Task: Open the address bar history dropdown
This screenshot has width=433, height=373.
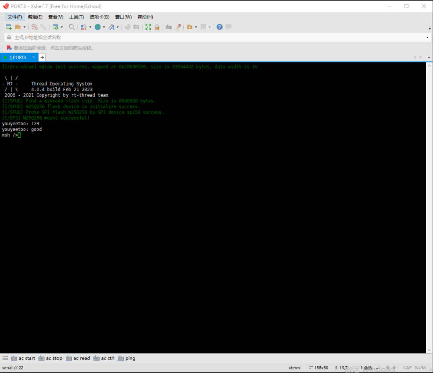Action: (427, 37)
